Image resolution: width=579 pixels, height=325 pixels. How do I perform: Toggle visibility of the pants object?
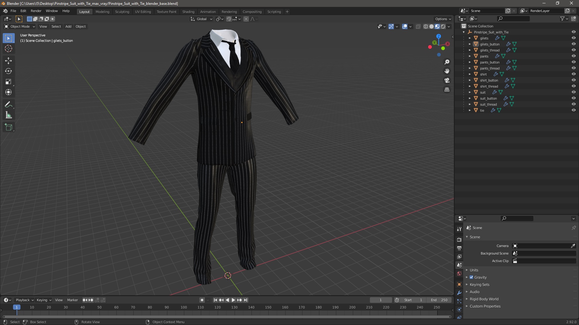[574, 56]
